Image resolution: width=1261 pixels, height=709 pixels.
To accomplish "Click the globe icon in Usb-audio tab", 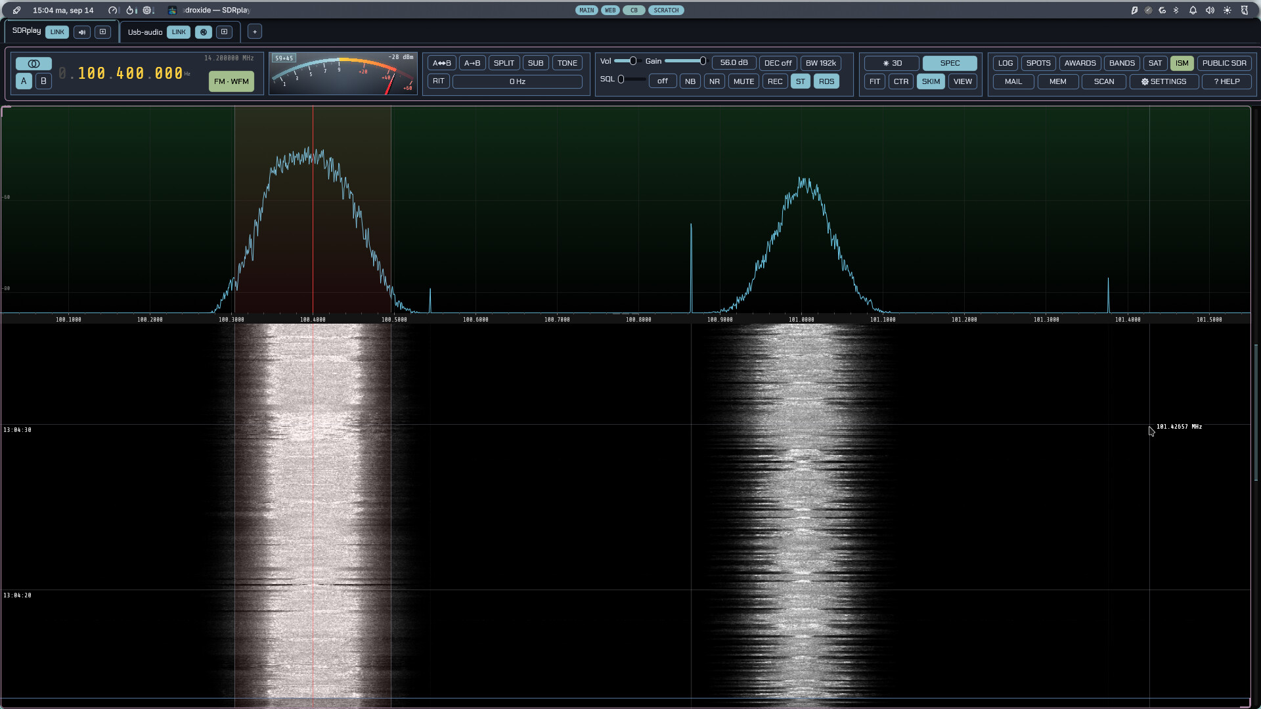I will pyautogui.click(x=204, y=32).
